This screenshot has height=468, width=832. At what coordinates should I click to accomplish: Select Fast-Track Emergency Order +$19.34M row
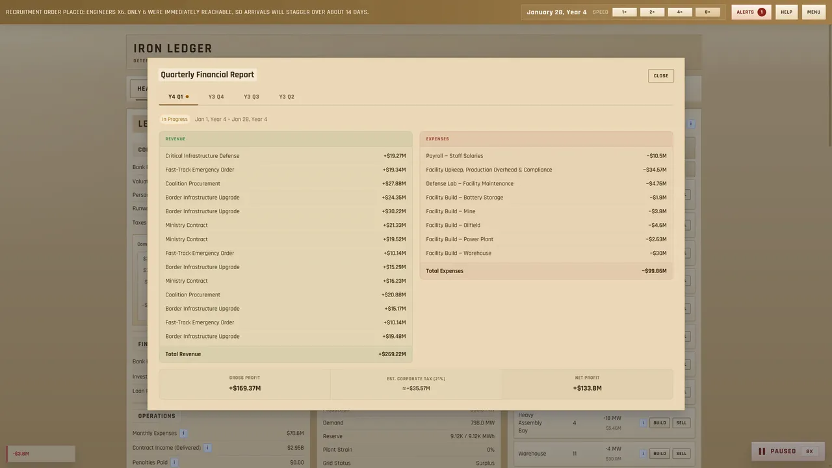point(285,170)
